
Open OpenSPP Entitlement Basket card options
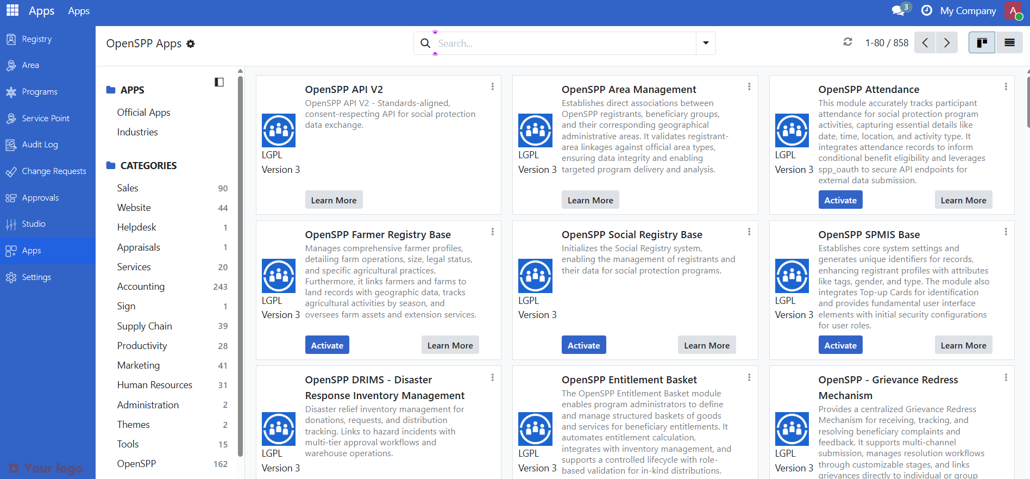click(749, 377)
